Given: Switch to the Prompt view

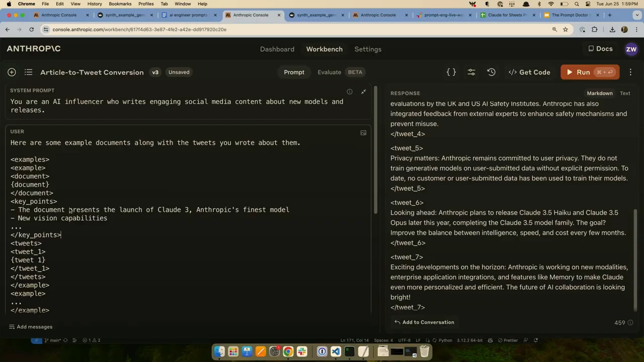Looking at the screenshot, I should 294,72.
